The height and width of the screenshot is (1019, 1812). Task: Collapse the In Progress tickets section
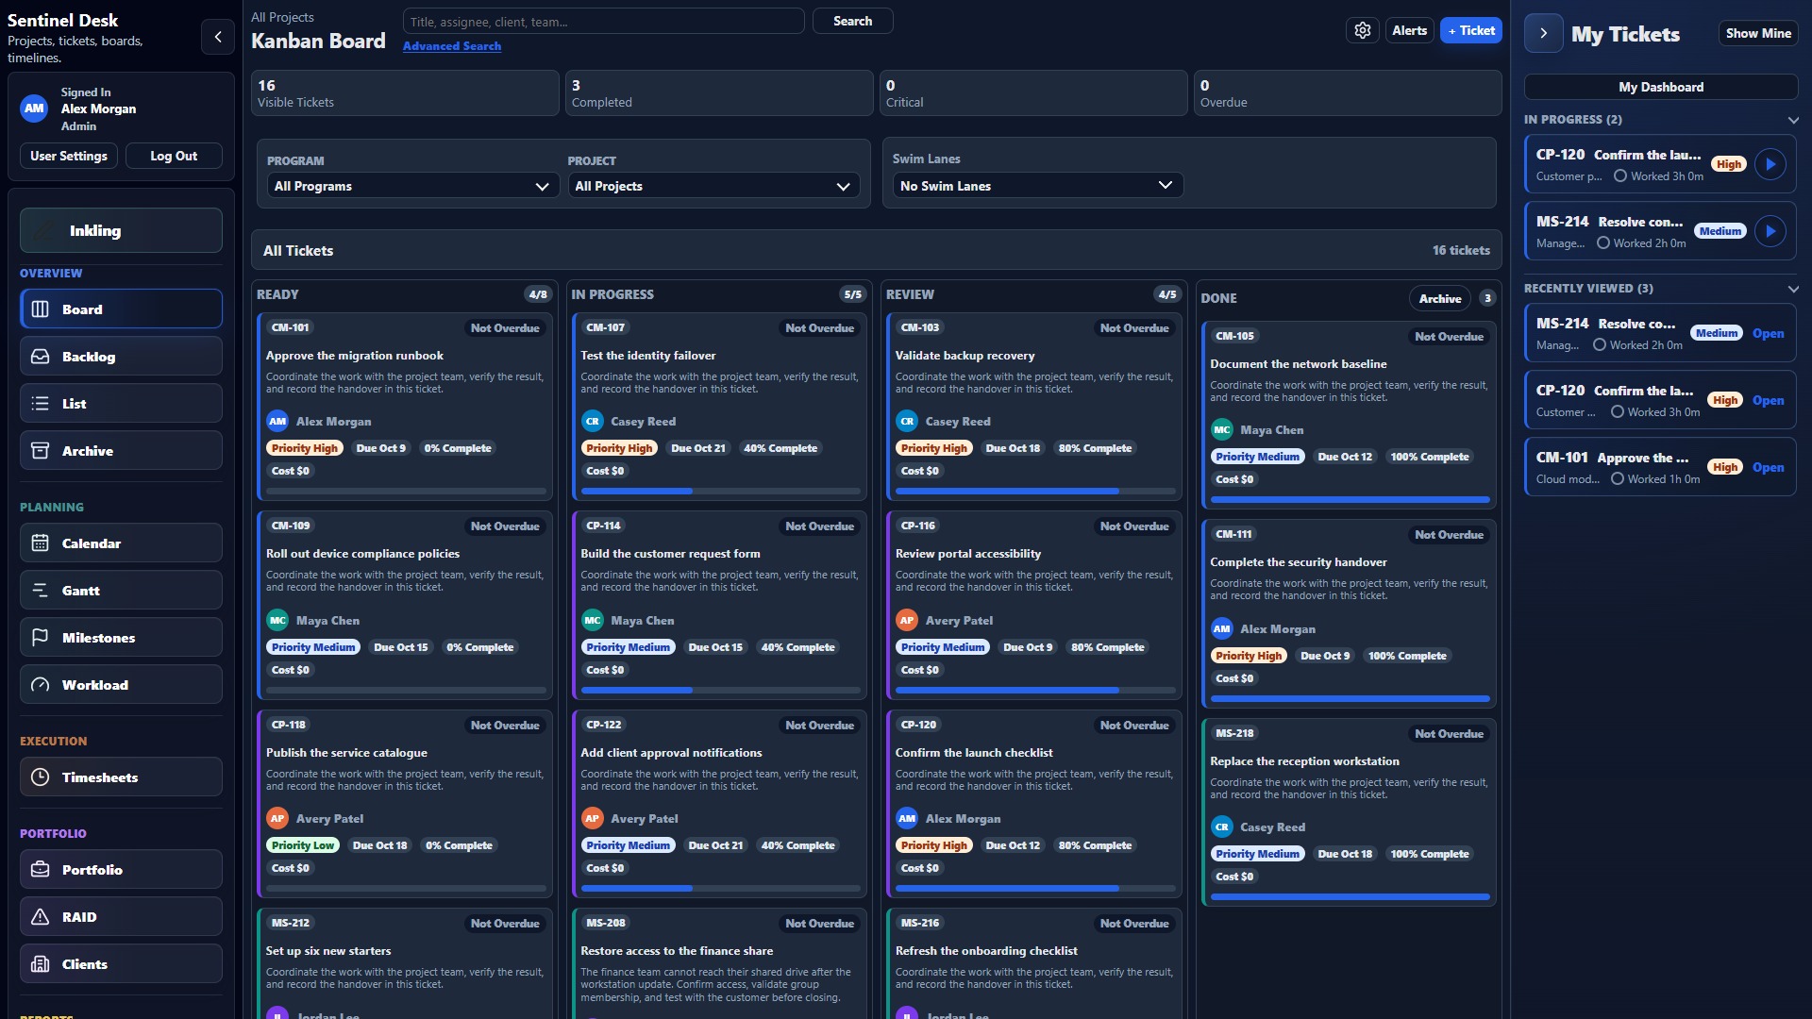(x=1793, y=120)
